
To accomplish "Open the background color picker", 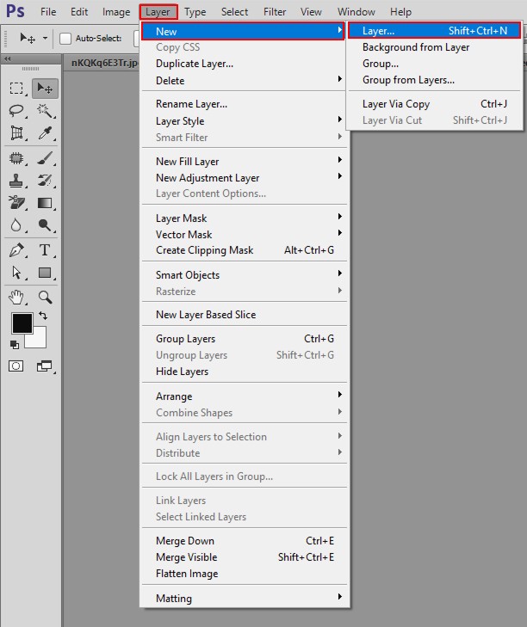I will click(x=40, y=341).
